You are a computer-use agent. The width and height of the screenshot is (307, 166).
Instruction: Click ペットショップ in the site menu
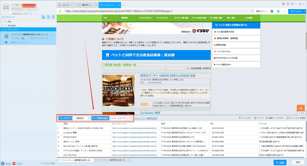pyautogui.click(x=162, y=18)
